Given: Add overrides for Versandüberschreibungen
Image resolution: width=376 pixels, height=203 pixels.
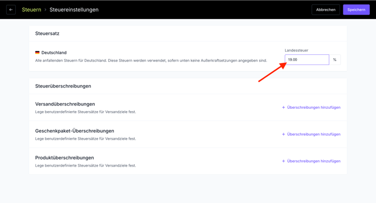Looking at the screenshot, I should click(x=311, y=107).
